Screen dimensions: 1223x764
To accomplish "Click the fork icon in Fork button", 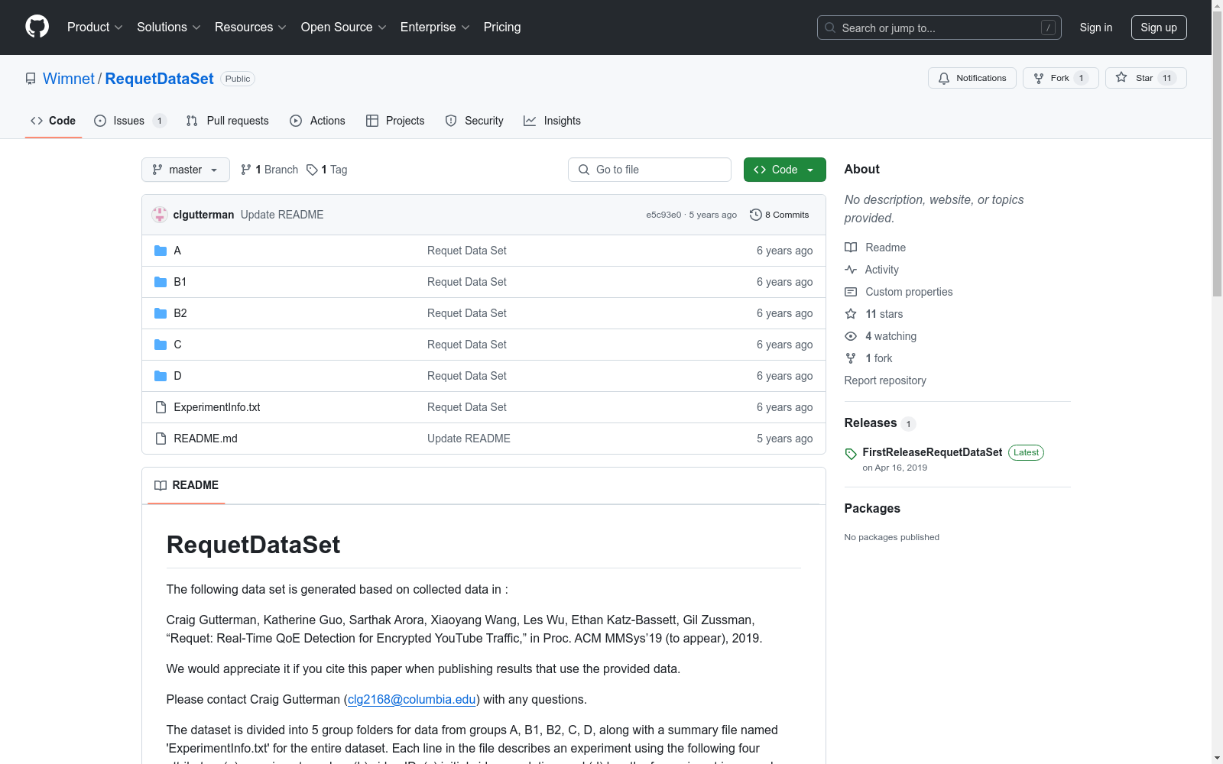I will 1039,78.
